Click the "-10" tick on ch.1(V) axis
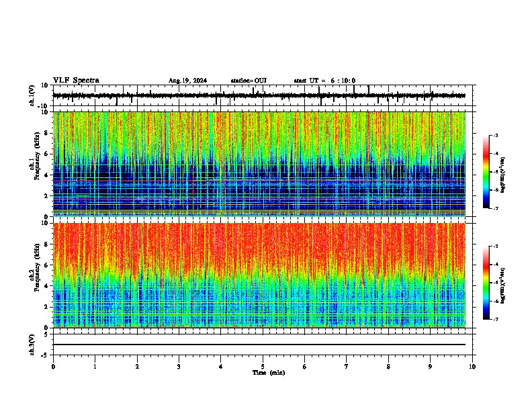This screenshot has height=411, width=532. (44, 106)
